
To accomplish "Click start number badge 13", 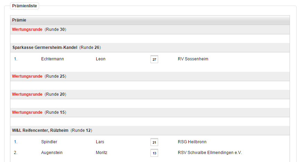I will pyautogui.click(x=154, y=153).
